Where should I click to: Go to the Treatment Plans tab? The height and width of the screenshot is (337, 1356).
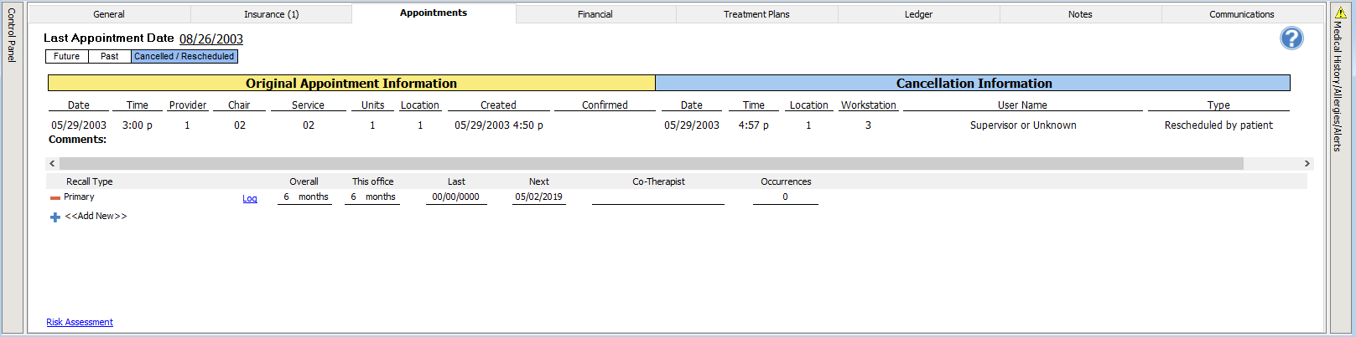point(756,14)
